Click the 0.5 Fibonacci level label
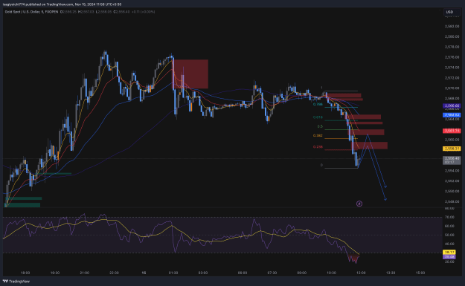 point(320,126)
